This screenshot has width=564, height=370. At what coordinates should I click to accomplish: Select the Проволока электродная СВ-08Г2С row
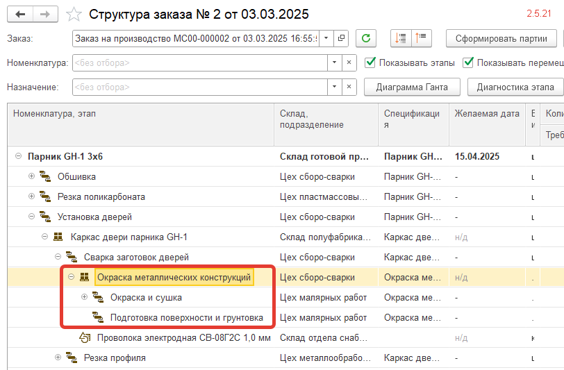[x=285, y=337]
